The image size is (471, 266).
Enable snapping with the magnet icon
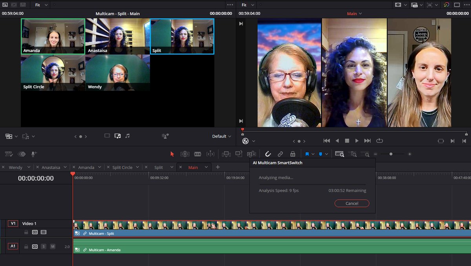point(268,154)
